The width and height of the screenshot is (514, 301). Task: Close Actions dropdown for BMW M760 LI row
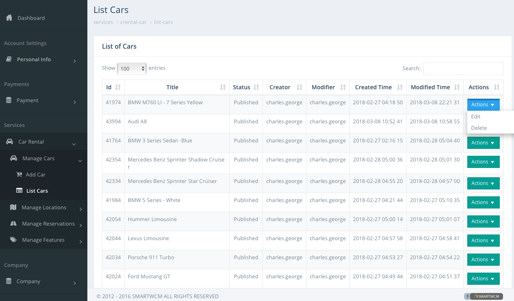[483, 105]
